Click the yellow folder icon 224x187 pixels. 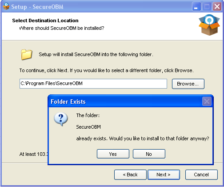27,54
